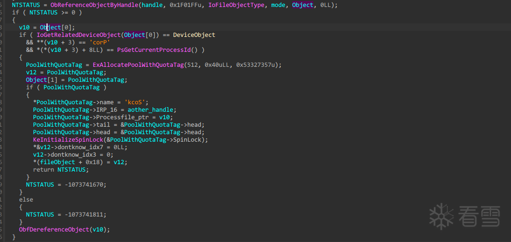Click the IoFileObjectType argument
511x242 pixels.
click(x=236, y=5)
